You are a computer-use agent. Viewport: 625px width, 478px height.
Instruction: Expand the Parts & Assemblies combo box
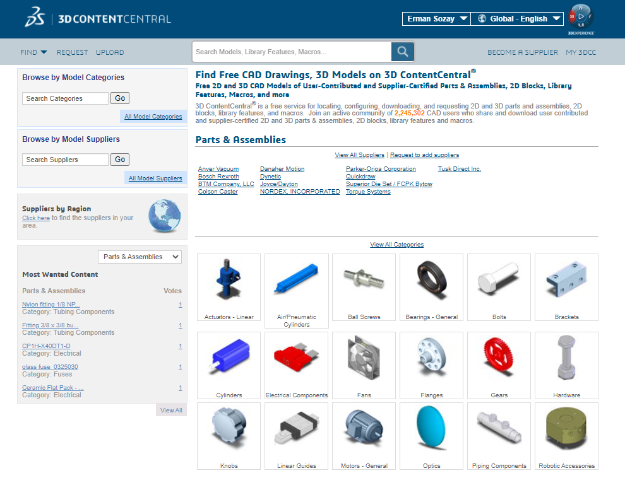[x=140, y=257]
